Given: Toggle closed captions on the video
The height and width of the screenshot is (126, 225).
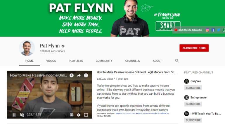Looking at the screenshot, I should coord(72,115).
